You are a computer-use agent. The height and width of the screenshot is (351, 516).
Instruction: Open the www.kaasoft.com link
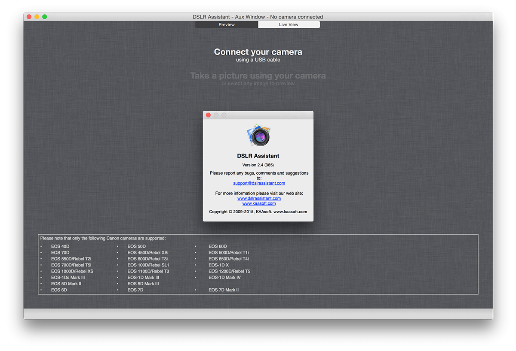[259, 203]
